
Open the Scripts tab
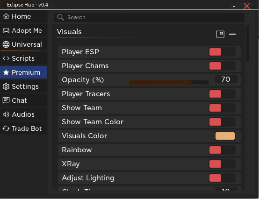tap(24, 58)
